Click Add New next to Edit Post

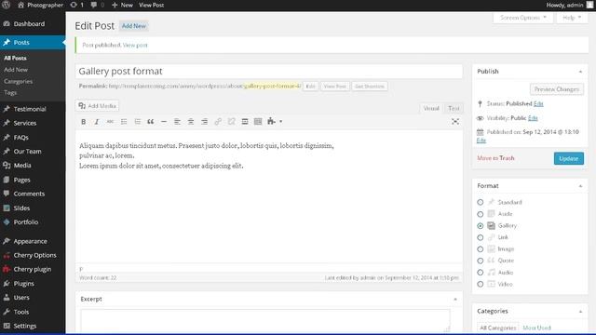[134, 26]
